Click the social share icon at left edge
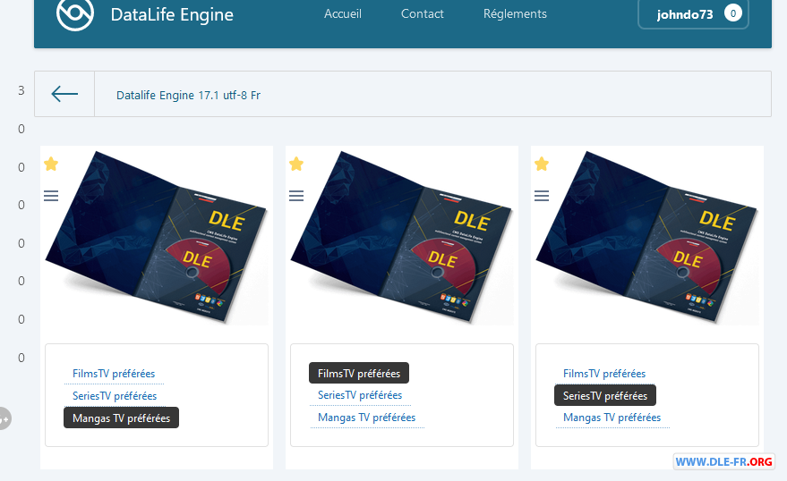Screen dimensions: 787x481 point(4,418)
